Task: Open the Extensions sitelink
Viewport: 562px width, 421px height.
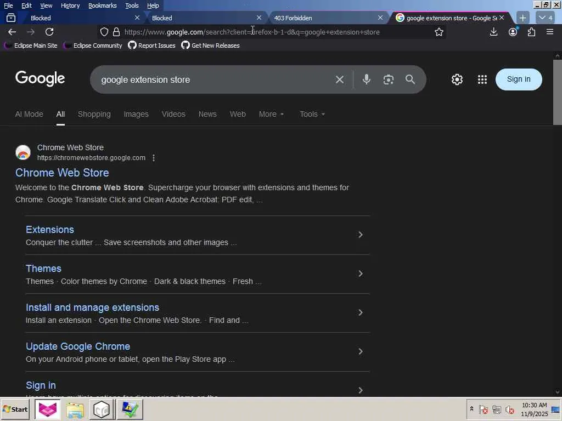Action: click(50, 230)
